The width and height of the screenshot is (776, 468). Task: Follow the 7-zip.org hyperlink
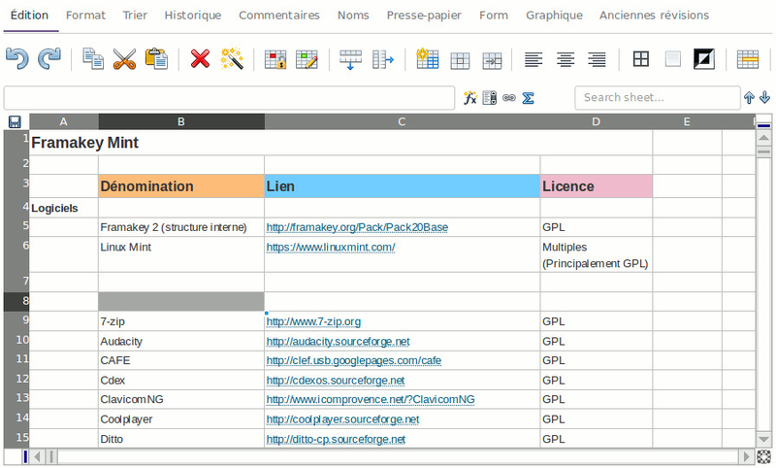coord(313,321)
